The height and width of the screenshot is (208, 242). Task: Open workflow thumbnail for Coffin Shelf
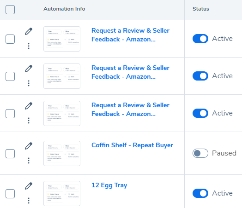62,153
